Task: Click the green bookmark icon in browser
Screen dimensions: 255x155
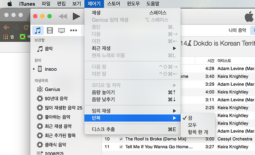Action: [x=23, y=37]
